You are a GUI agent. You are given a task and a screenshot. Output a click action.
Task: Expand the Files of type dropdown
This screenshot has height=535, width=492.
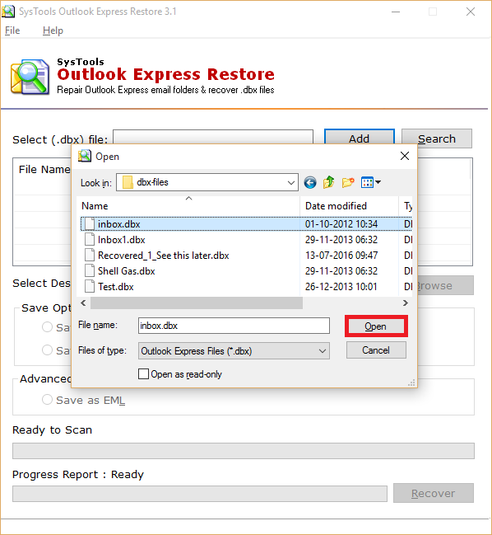pos(322,351)
